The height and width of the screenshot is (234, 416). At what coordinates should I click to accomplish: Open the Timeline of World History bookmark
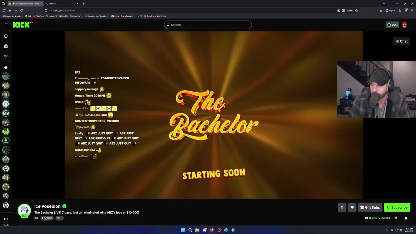(156, 16)
